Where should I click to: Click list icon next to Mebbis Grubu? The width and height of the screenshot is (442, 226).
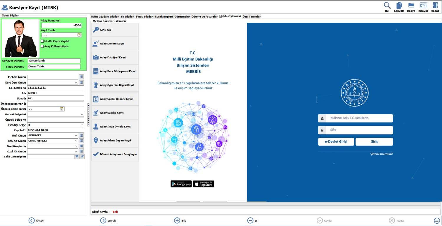point(81,77)
